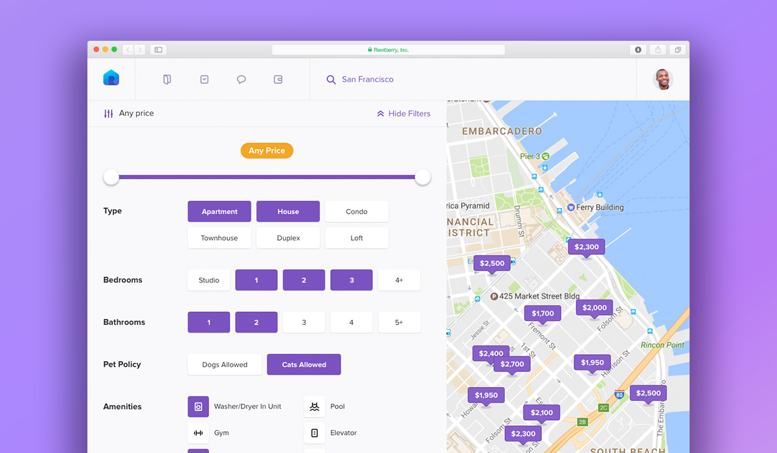Click the right handle of price slider
Image resolution: width=777 pixels, height=453 pixels.
pos(423,177)
